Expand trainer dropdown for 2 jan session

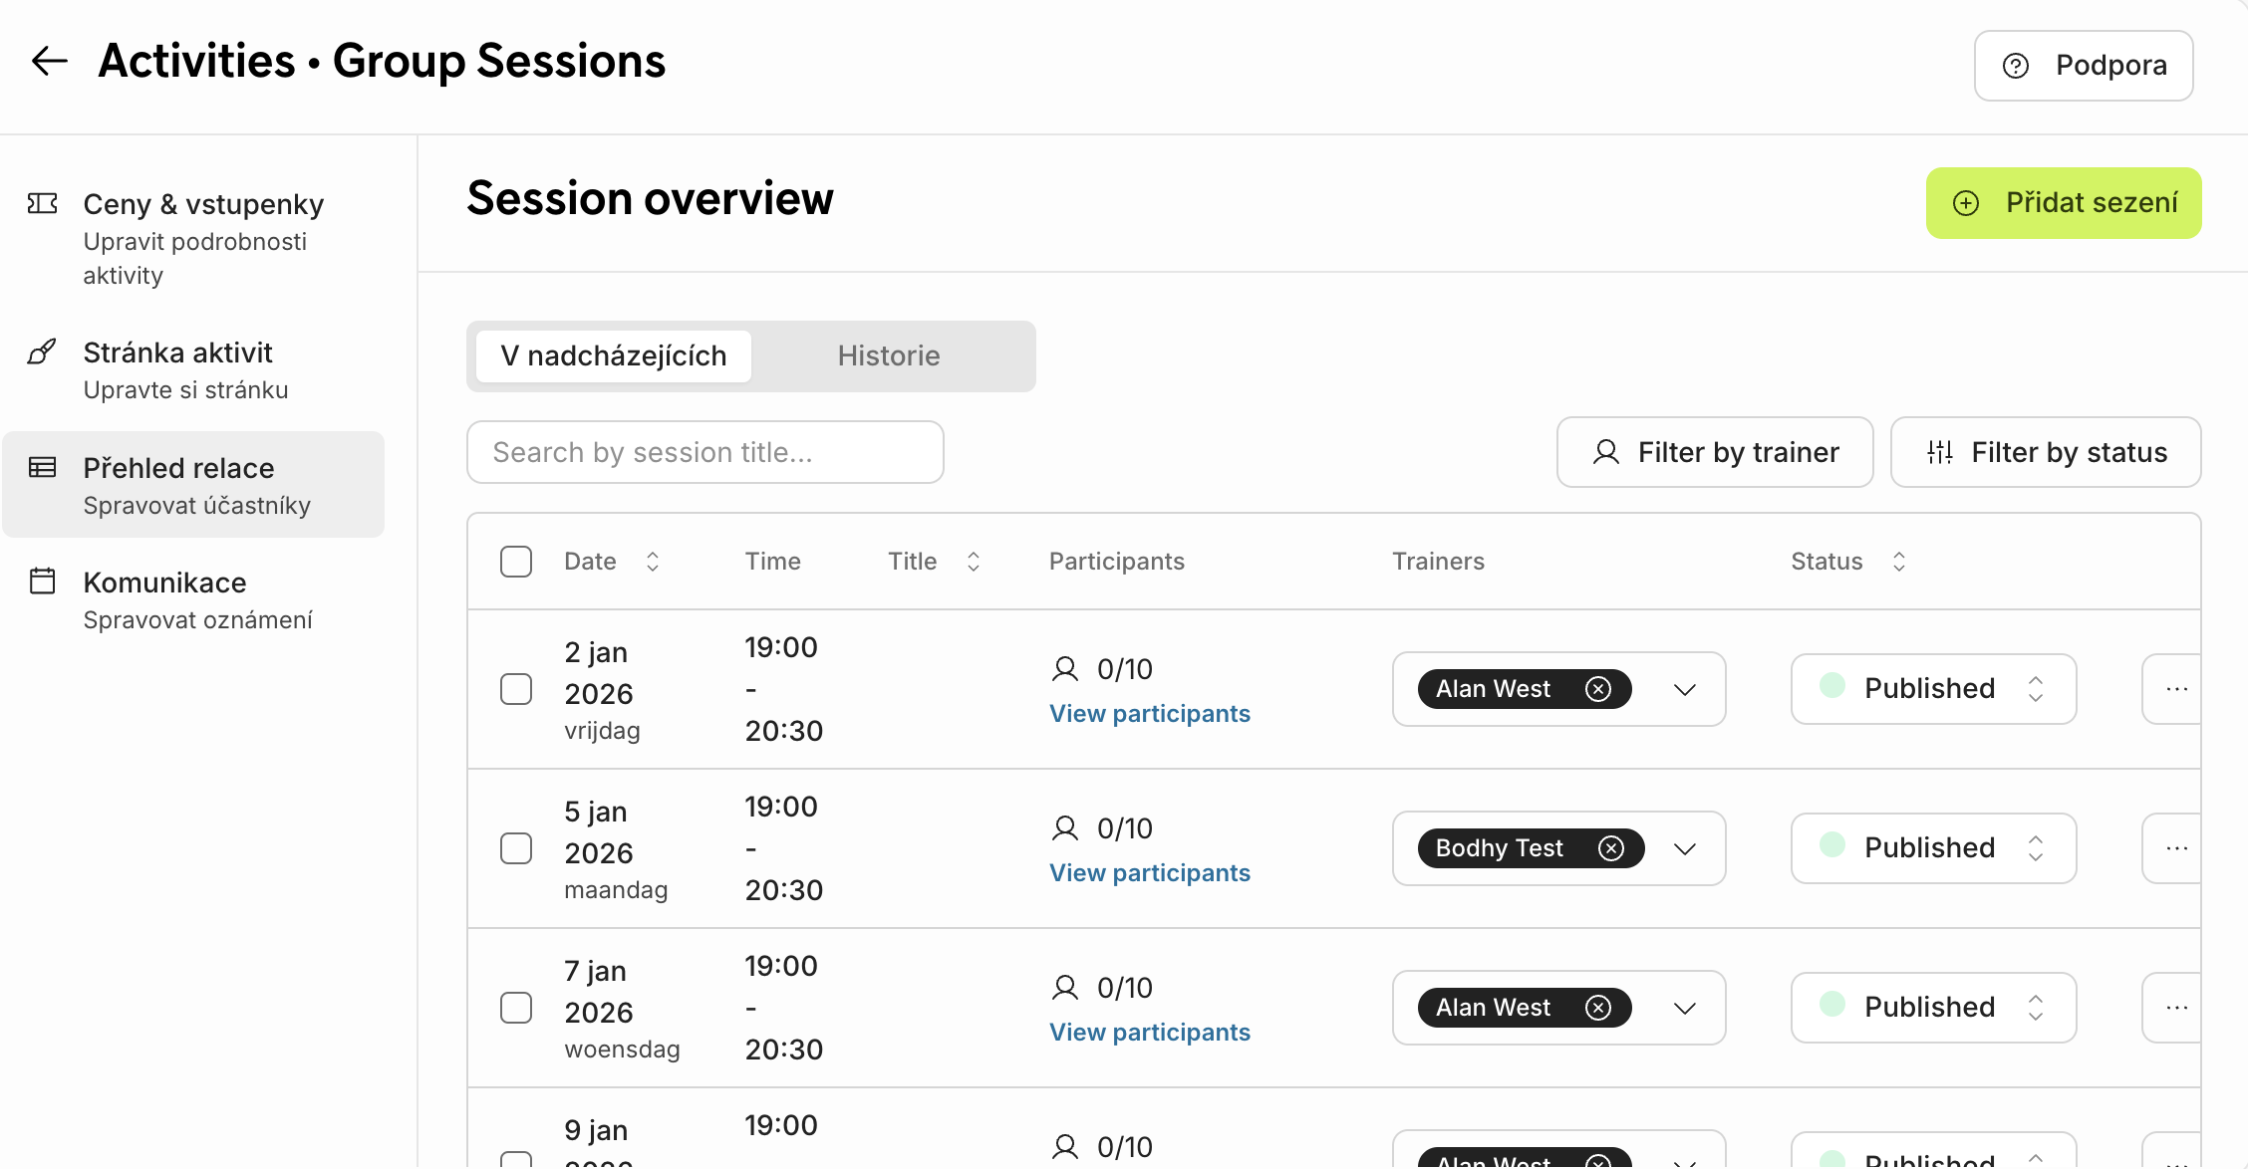(1685, 689)
